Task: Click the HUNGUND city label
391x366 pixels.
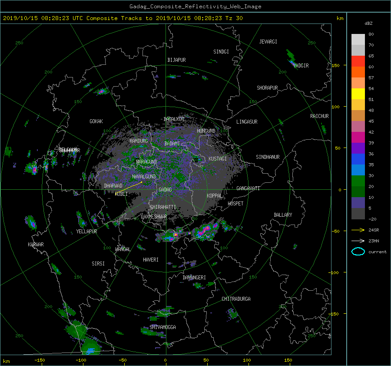Action: [x=206, y=131]
